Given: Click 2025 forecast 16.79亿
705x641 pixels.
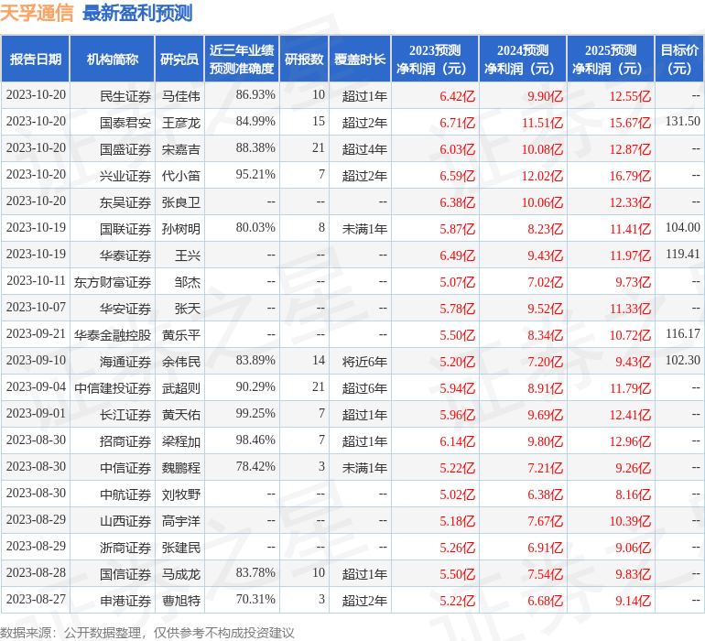Looking at the screenshot, I should coord(630,176).
